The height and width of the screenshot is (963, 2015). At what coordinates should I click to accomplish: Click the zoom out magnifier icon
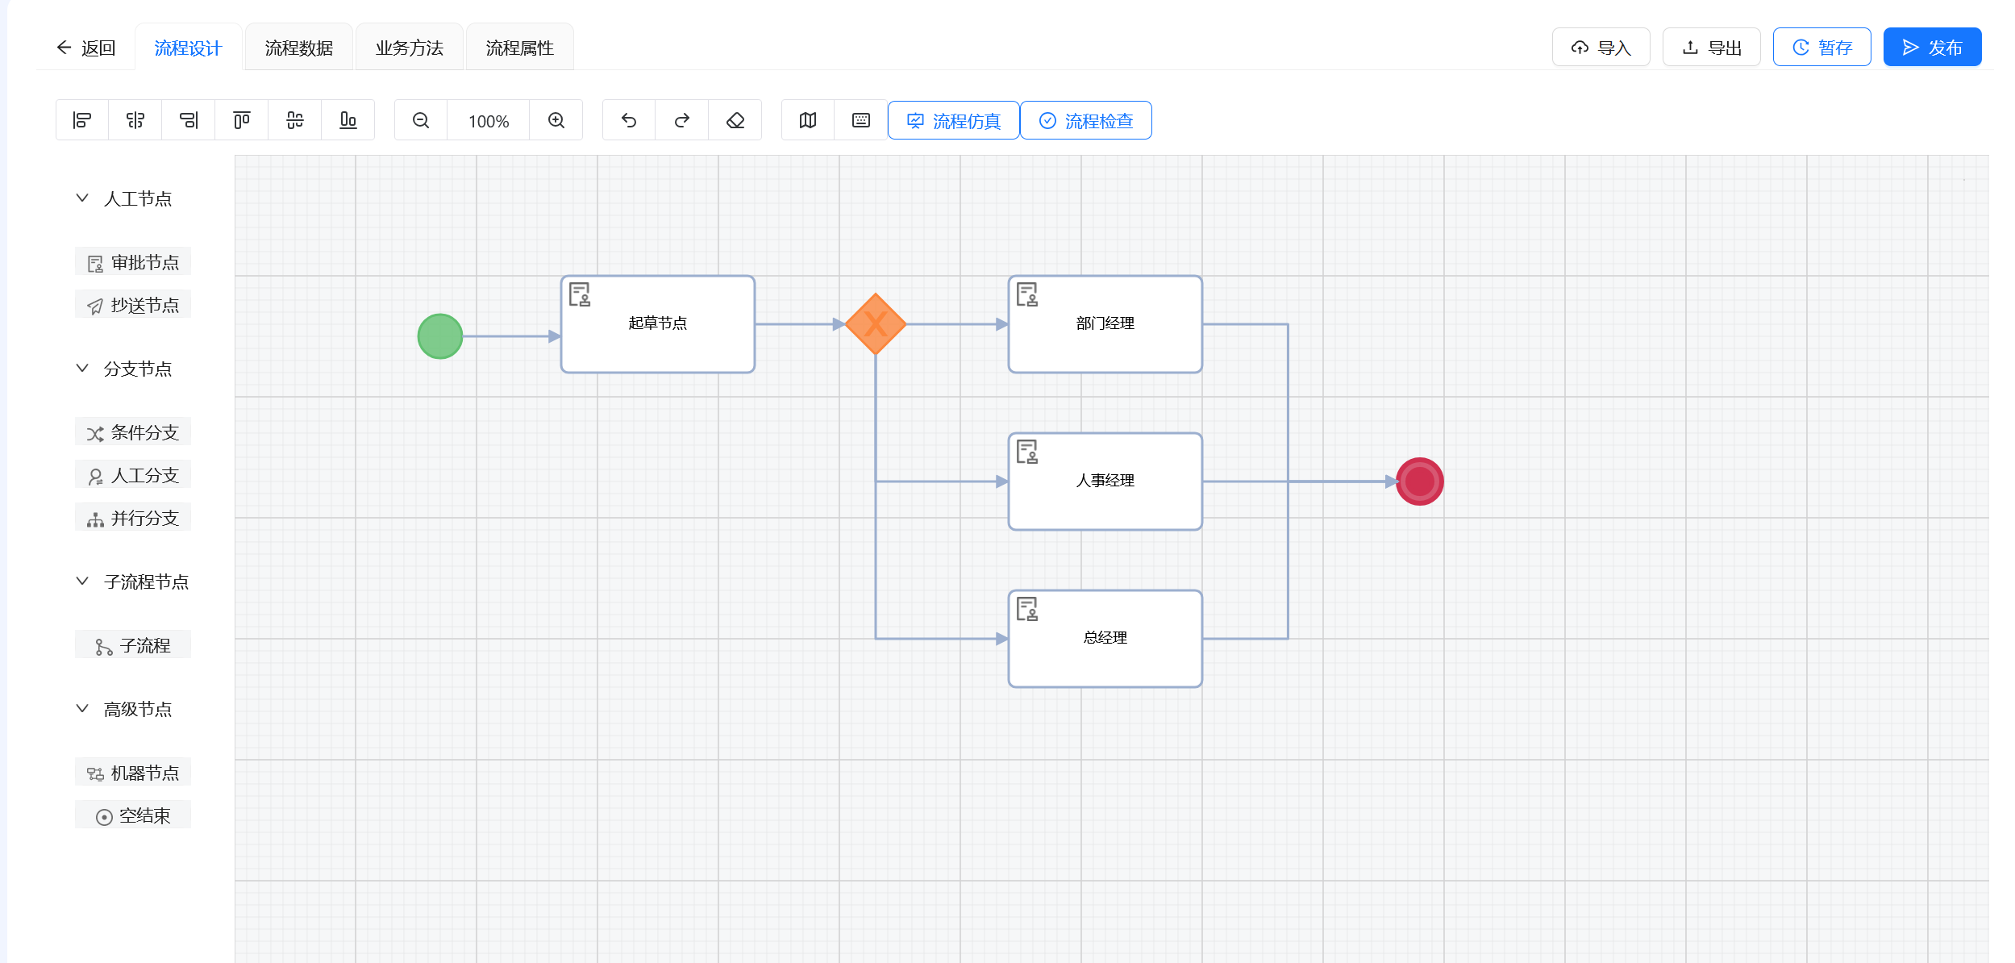(x=421, y=120)
